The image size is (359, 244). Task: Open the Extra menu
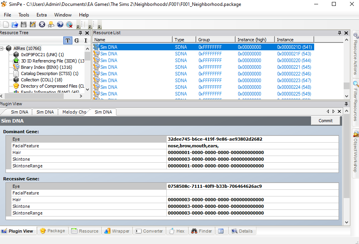(41, 15)
